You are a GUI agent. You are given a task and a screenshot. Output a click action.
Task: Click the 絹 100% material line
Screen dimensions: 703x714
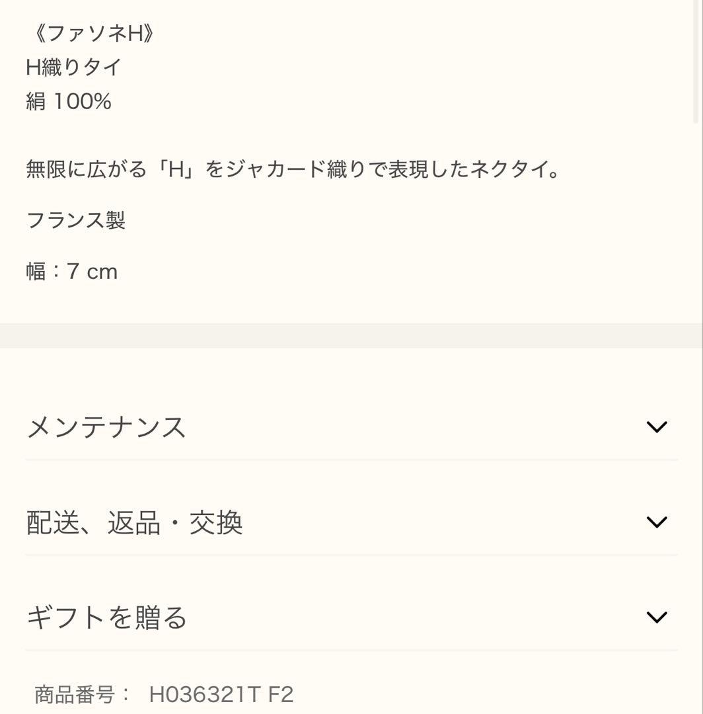[69, 101]
